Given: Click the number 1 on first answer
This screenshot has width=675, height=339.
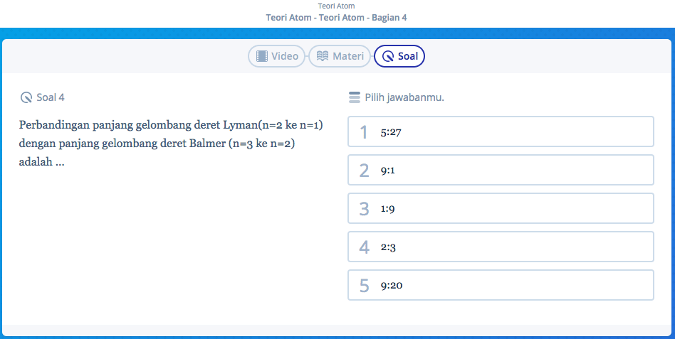Looking at the screenshot, I should [x=364, y=132].
